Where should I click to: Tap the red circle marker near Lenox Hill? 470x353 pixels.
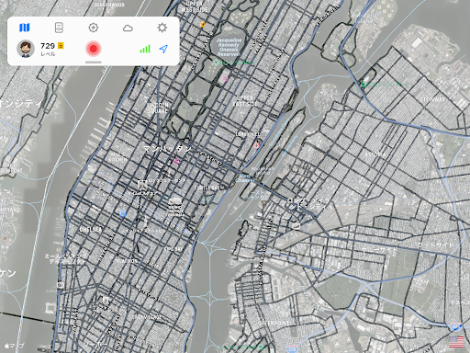(x=256, y=145)
